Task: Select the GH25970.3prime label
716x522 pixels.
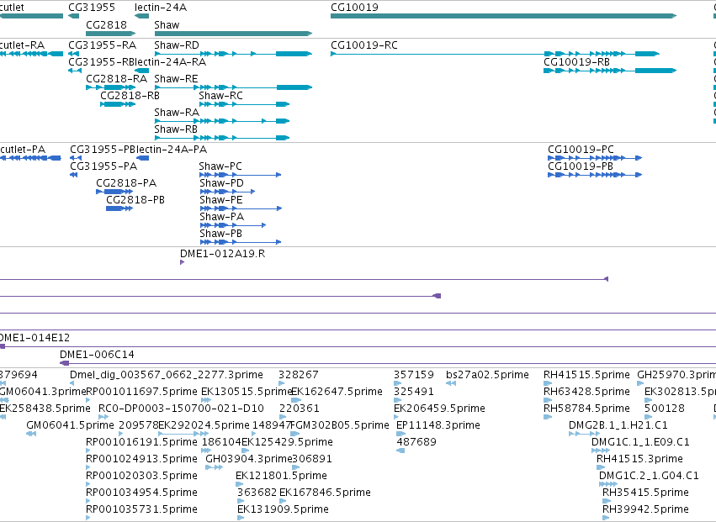Action: [x=676, y=375]
